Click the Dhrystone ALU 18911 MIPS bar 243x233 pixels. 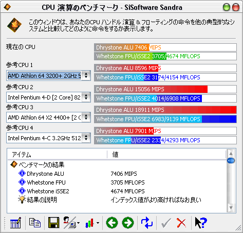pos(165,110)
